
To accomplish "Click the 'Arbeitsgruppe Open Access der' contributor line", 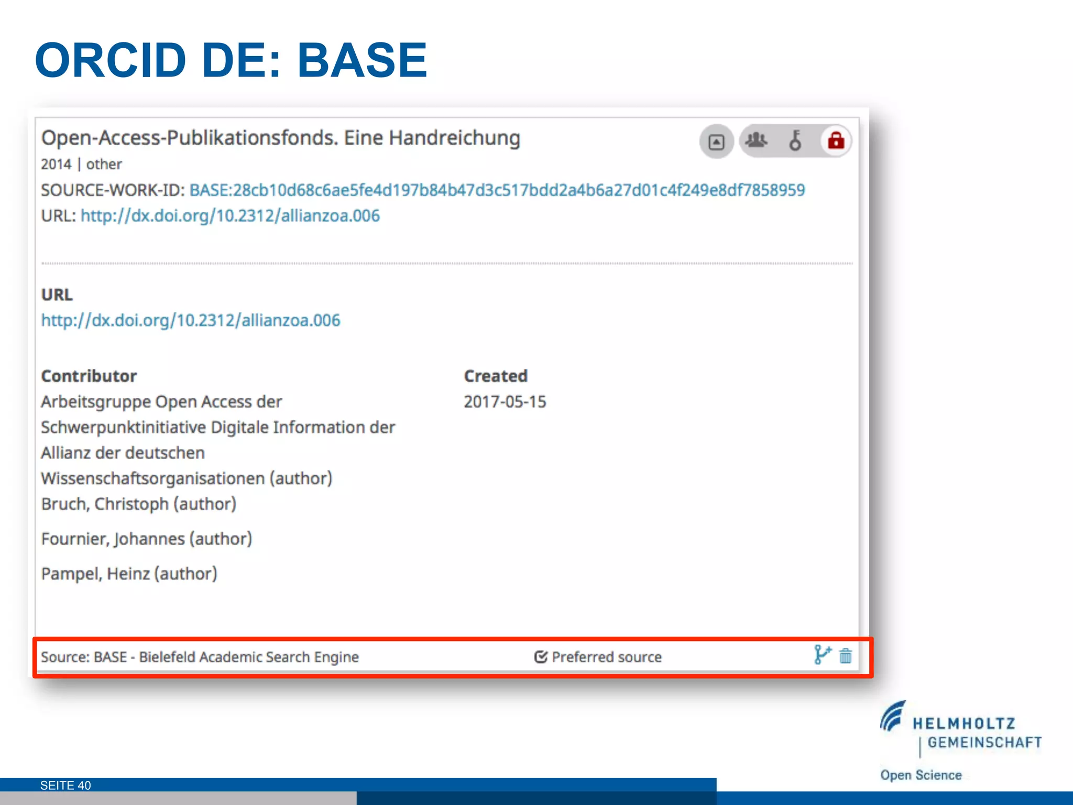I will (x=161, y=402).
